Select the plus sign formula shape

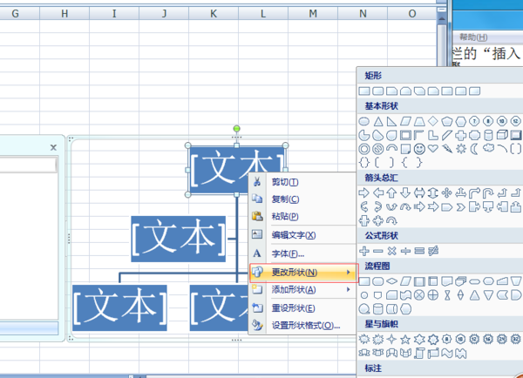click(363, 251)
